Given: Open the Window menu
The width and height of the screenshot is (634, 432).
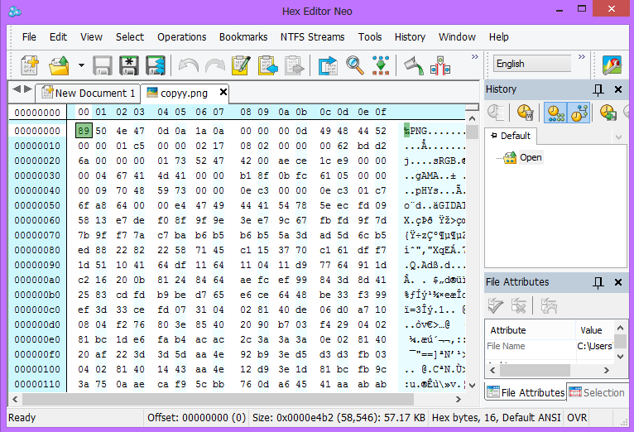Looking at the screenshot, I should (458, 36).
